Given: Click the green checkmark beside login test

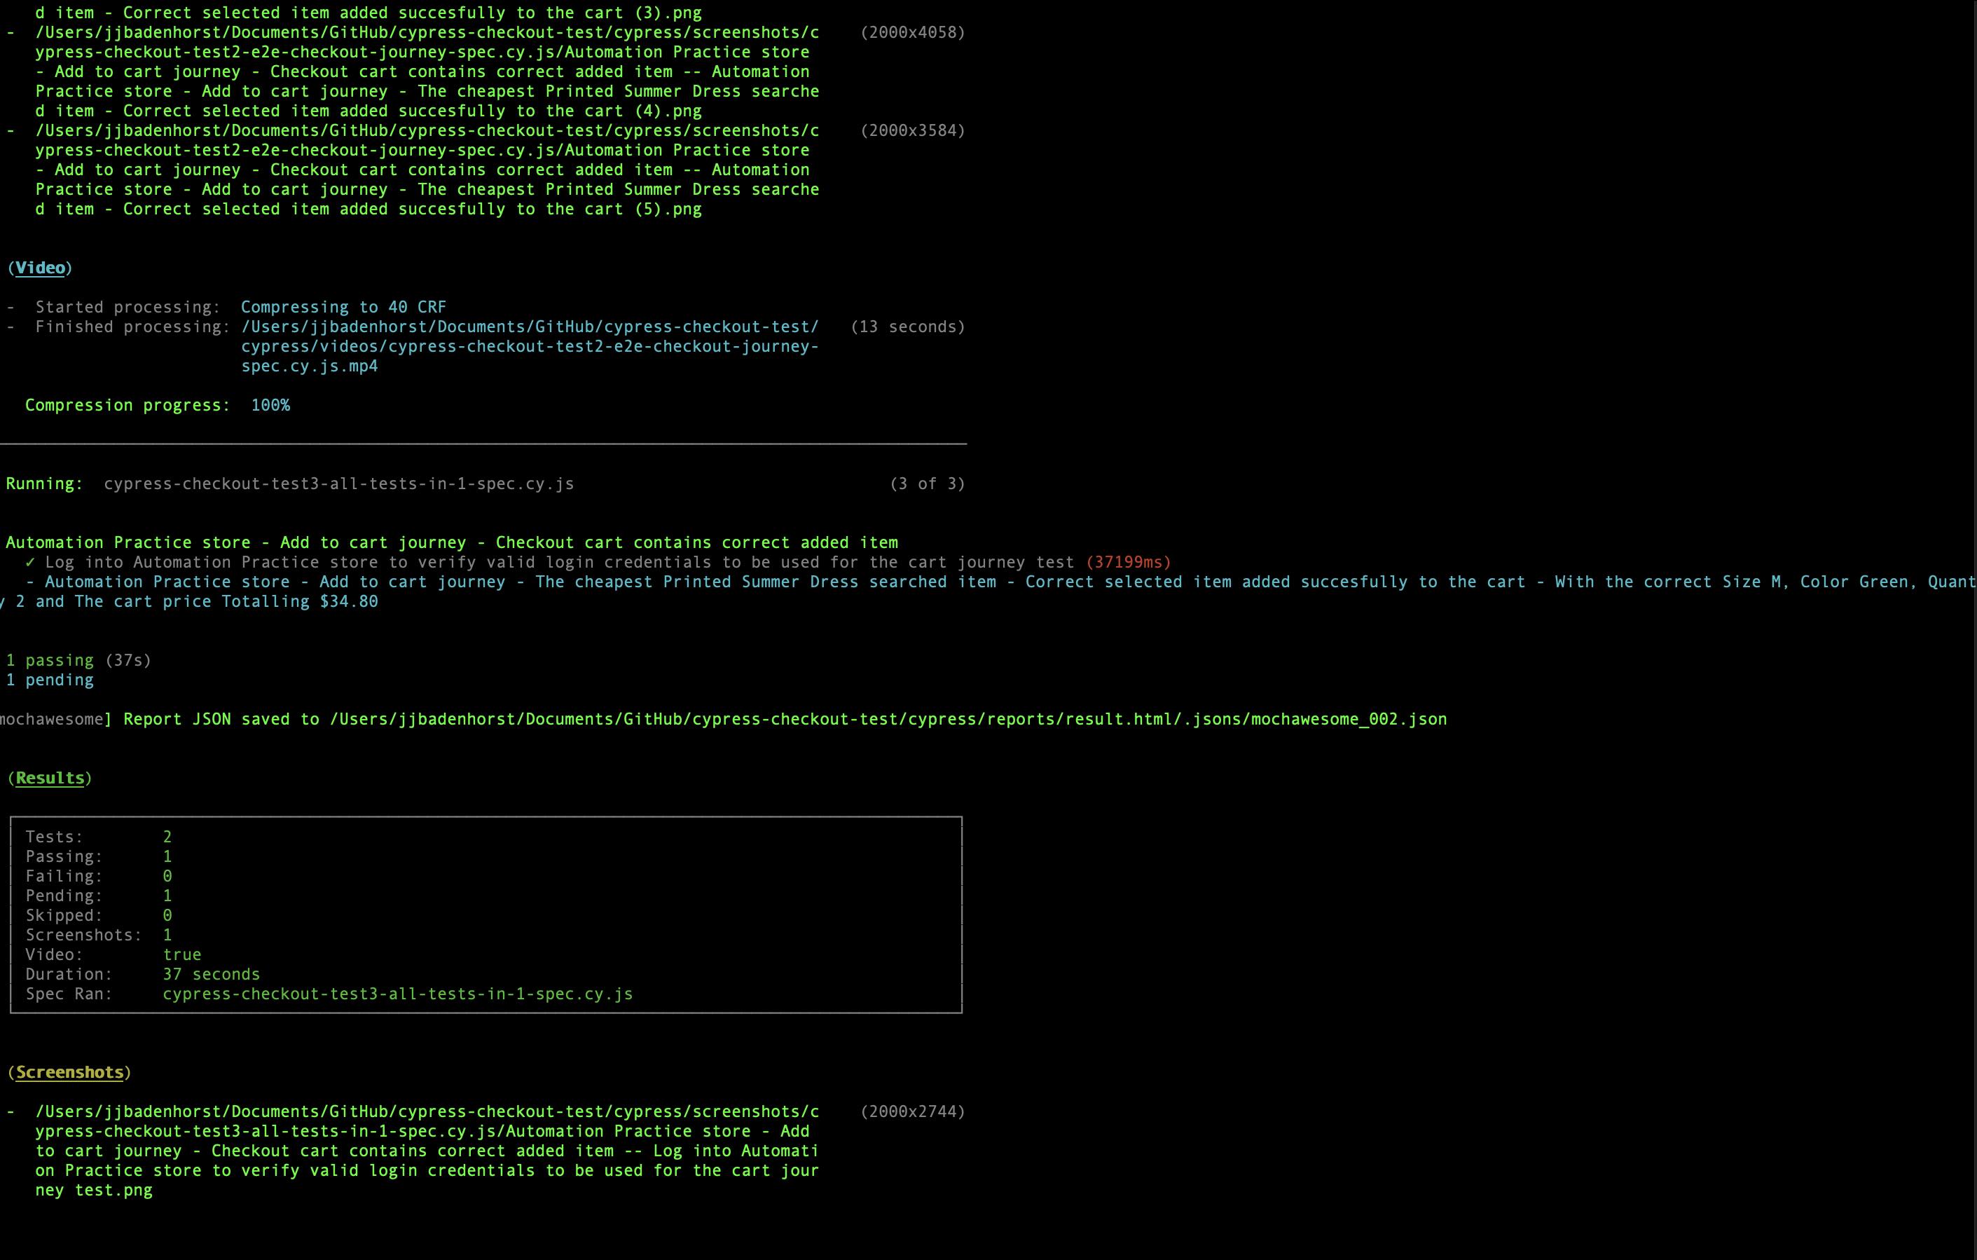Looking at the screenshot, I should coord(30,563).
